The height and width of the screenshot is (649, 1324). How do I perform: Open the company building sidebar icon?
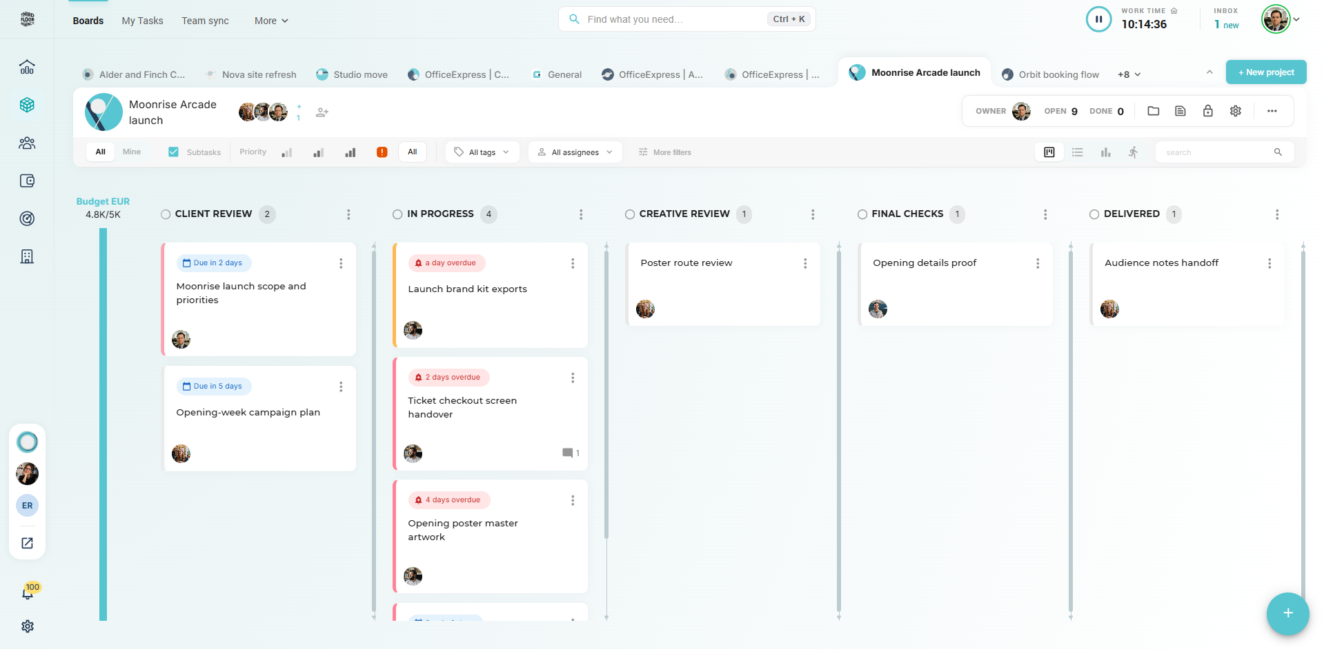pos(27,257)
